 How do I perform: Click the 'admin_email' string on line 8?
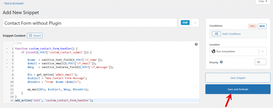[x=65, y=75]
